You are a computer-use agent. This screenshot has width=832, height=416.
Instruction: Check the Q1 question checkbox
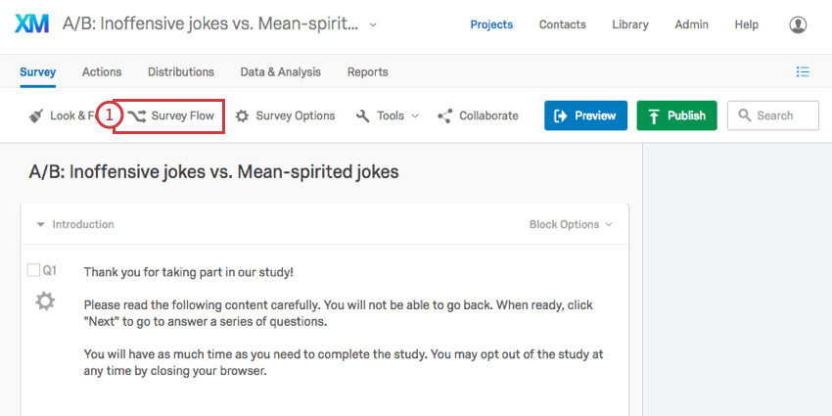[33, 270]
